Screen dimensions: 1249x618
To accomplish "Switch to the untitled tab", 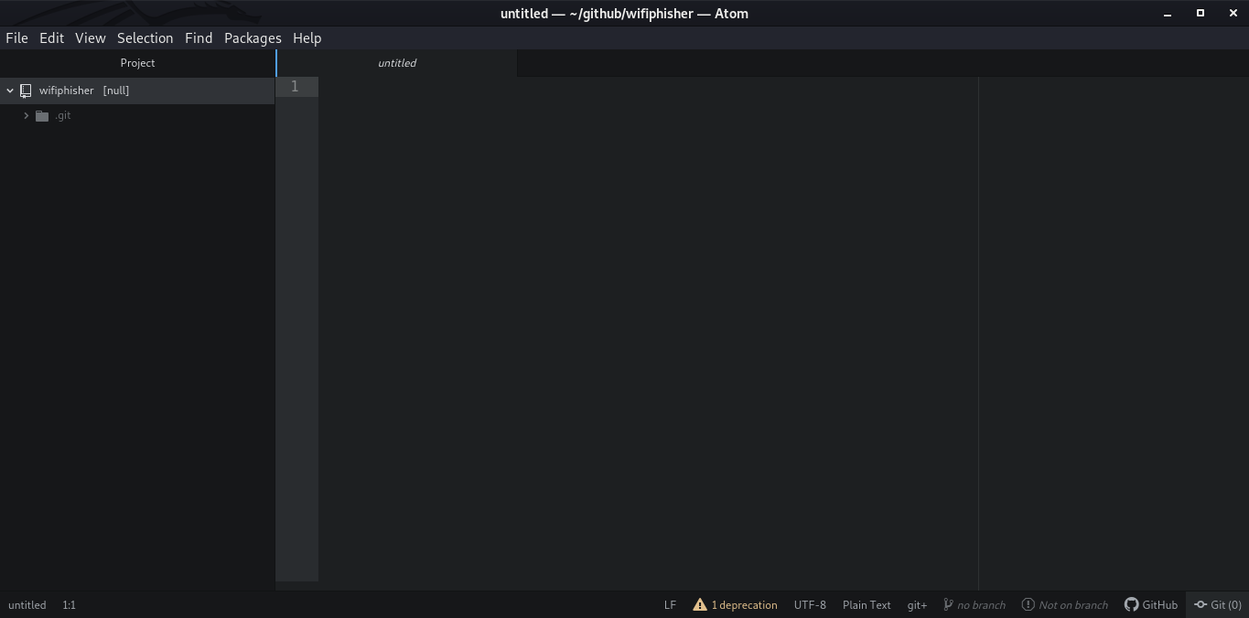I will click(397, 62).
